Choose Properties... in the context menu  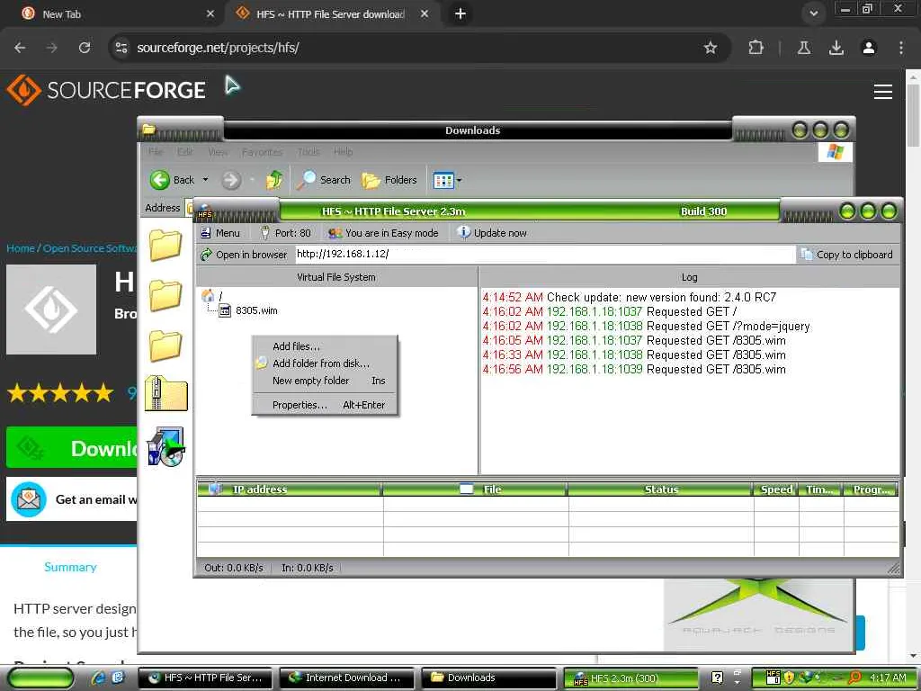tap(325, 405)
